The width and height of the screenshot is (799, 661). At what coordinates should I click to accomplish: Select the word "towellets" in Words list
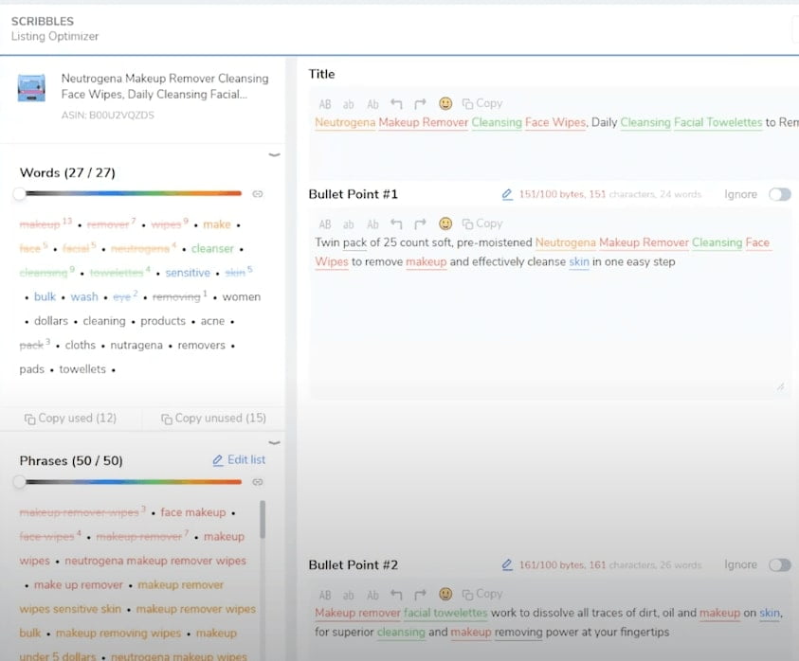pyautogui.click(x=82, y=369)
